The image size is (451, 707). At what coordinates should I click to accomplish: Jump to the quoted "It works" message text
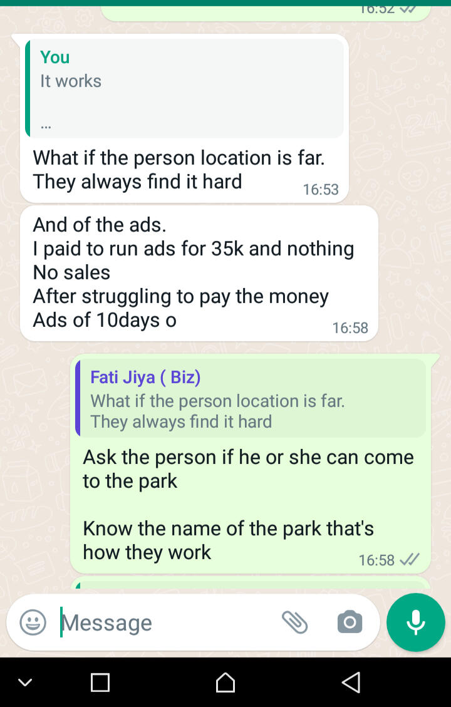(71, 81)
